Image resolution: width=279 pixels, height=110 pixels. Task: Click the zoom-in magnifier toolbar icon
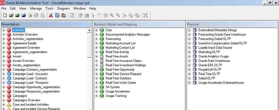point(111,16)
